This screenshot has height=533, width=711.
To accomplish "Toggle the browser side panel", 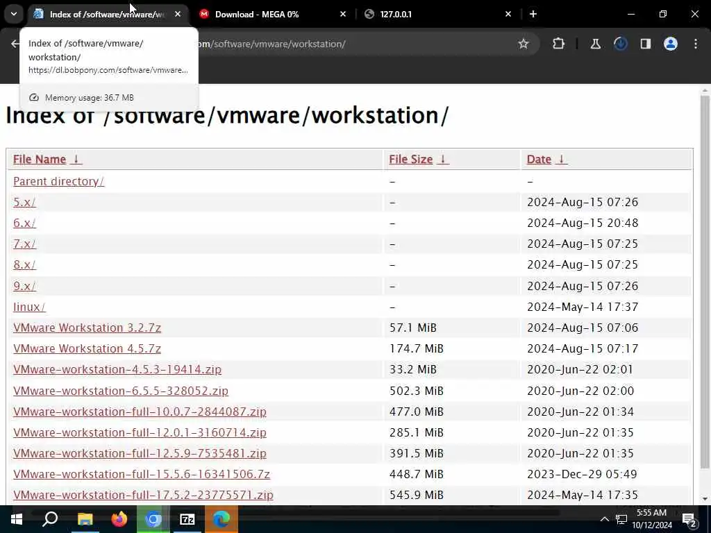I will point(645,44).
